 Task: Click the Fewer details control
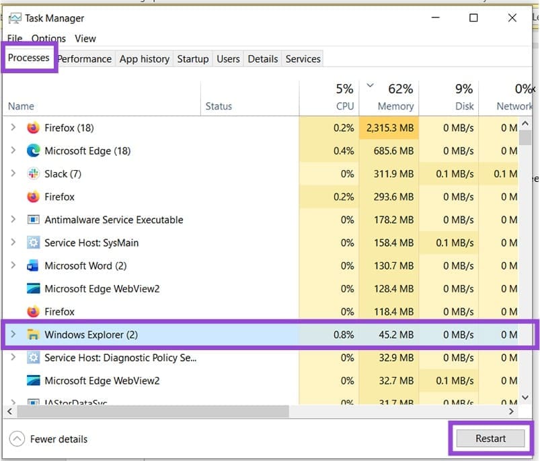(x=48, y=439)
